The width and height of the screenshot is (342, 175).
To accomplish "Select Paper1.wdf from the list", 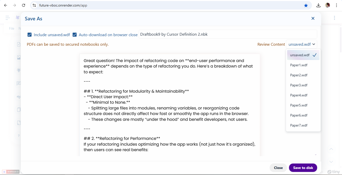I will click(299, 65).
